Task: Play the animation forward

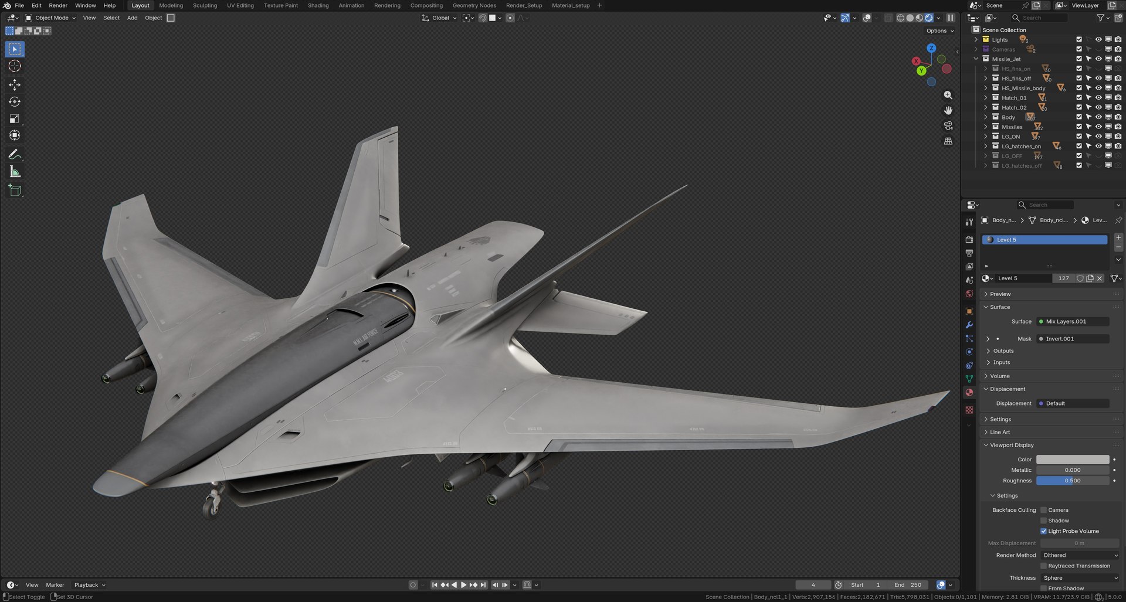Action: 463,585
